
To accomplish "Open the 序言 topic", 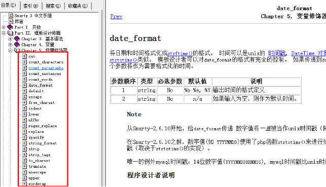I will pyautogui.click(x=19, y=22).
